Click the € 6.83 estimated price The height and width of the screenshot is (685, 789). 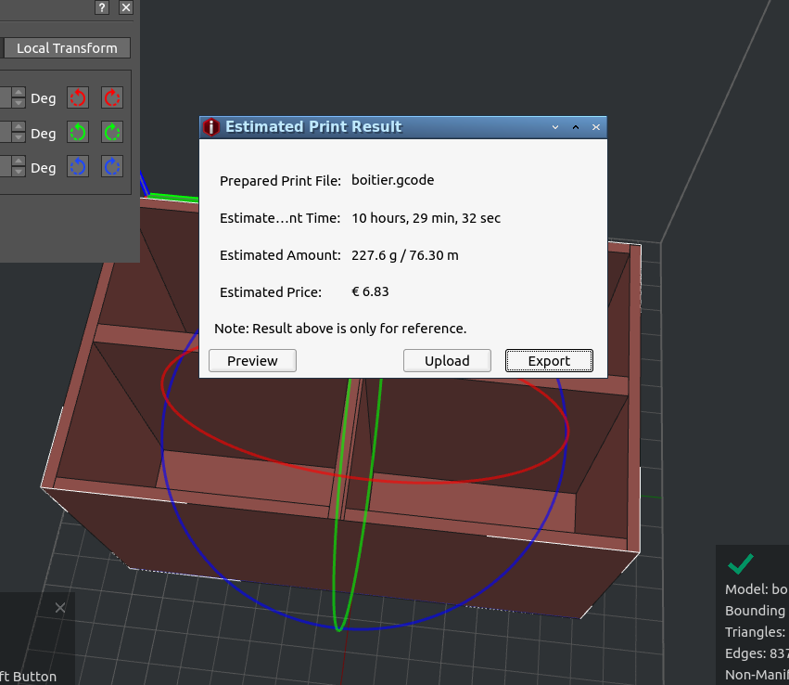[x=370, y=292]
